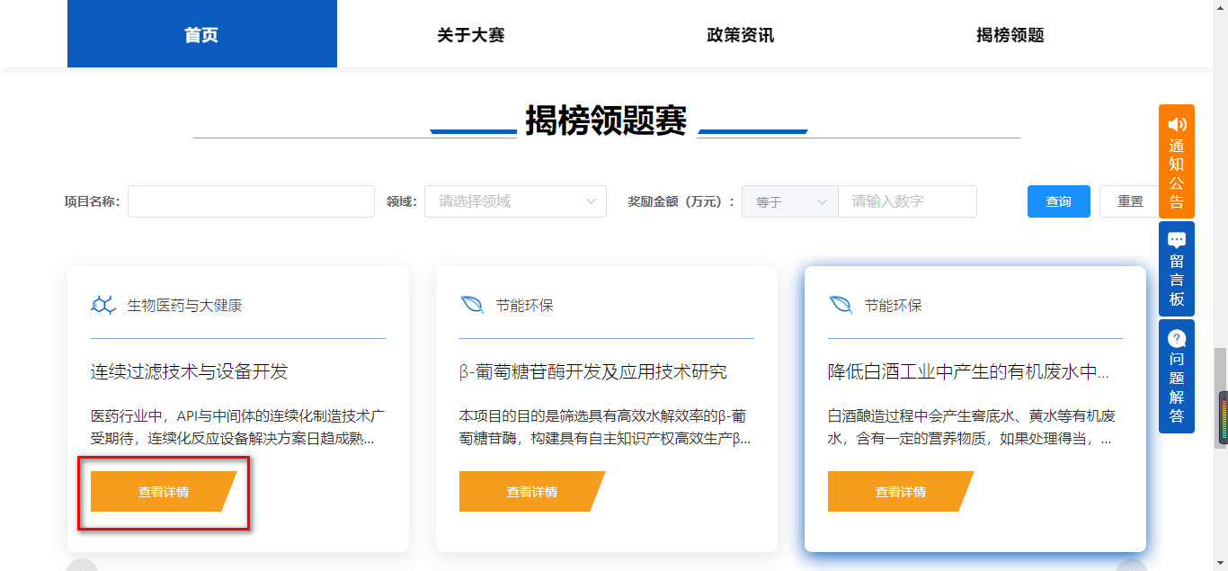
Task: Click the question mark icon for 问题解答
Action: (1176, 339)
